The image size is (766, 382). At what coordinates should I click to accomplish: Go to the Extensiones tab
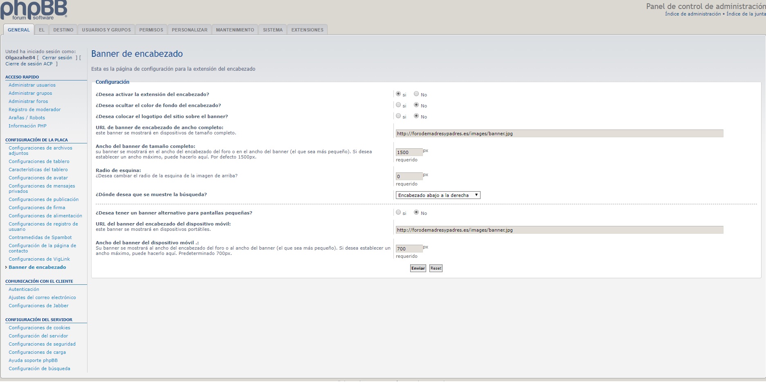(307, 30)
